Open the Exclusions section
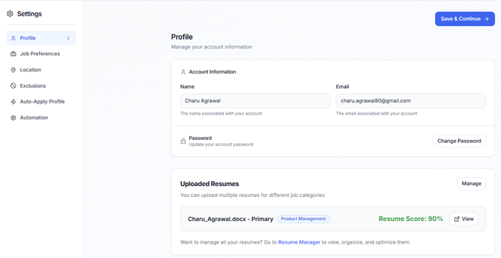The image size is (501, 258). (x=41, y=86)
